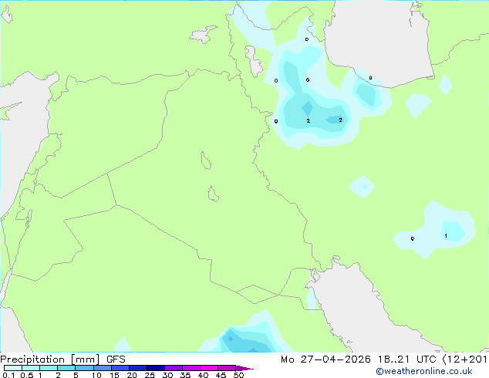Choose the 2–5 mm legend swatch
The width and height of the screenshot is (489, 378).
[x=66, y=368]
